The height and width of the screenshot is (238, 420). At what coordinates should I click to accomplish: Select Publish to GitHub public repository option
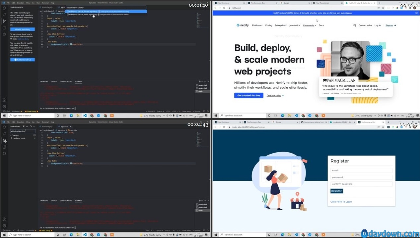106,15
